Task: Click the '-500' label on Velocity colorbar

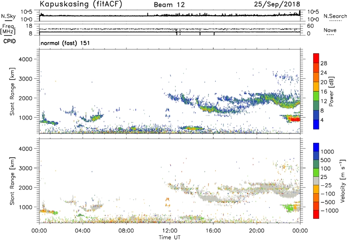Action: (x=328, y=202)
